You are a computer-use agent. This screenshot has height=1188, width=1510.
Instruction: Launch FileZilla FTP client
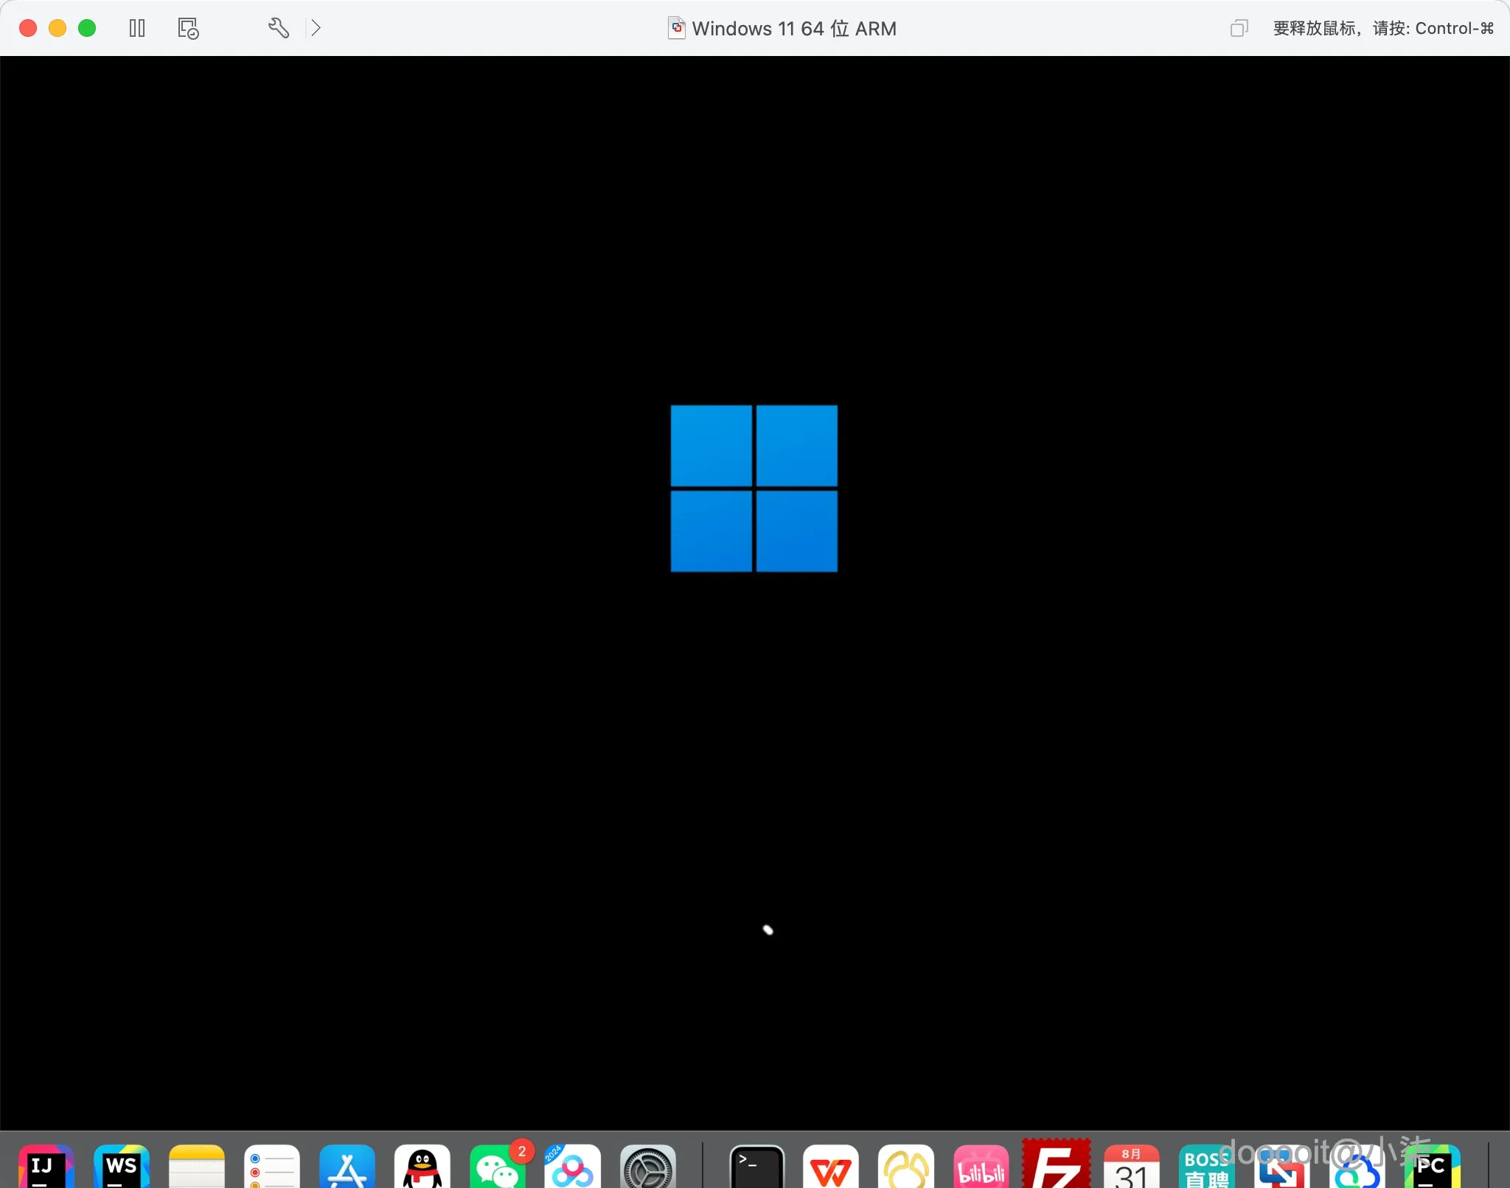[x=1056, y=1167]
